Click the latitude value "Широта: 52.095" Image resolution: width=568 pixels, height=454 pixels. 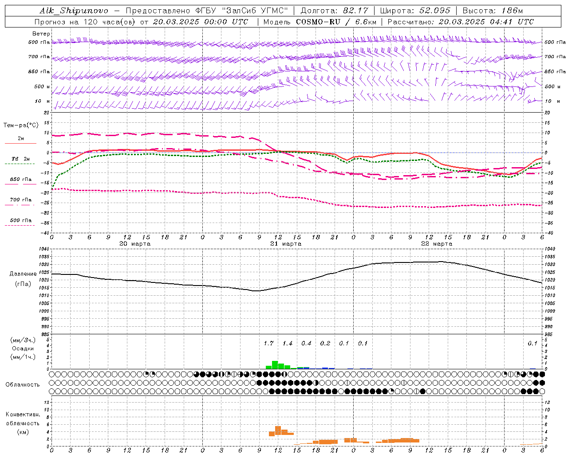(415, 11)
